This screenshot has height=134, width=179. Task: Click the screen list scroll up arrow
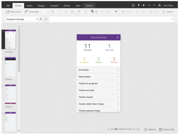19,27
